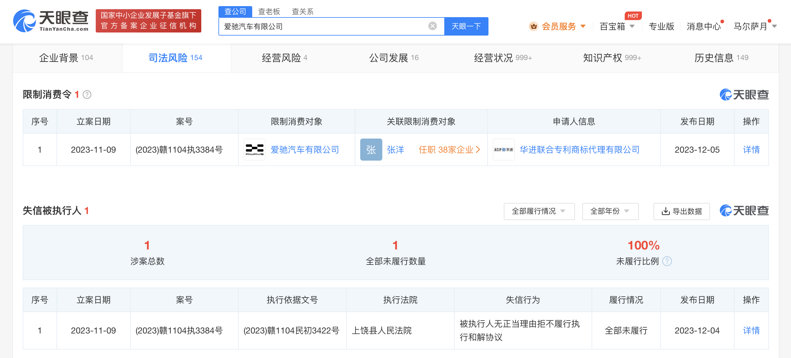This screenshot has height=358, width=791.
Task: Click 全部未履行 status cell
Action: tap(626, 330)
